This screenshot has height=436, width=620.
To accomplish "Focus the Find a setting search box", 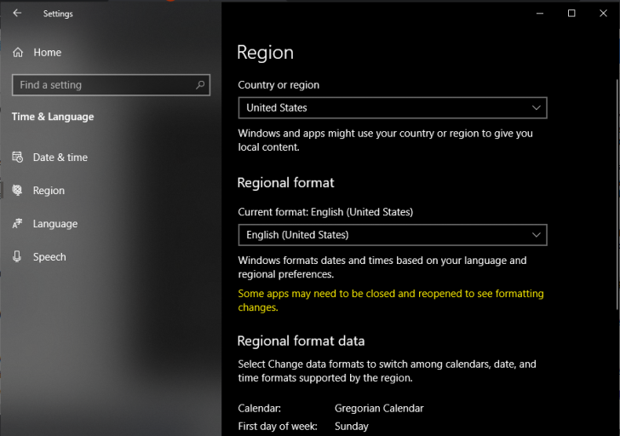I will coord(111,85).
